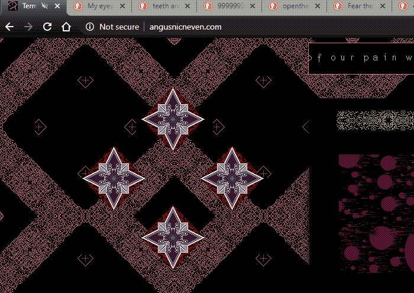Click the "of our pain" text banner
Screen dimensions: 414x293
361,58
